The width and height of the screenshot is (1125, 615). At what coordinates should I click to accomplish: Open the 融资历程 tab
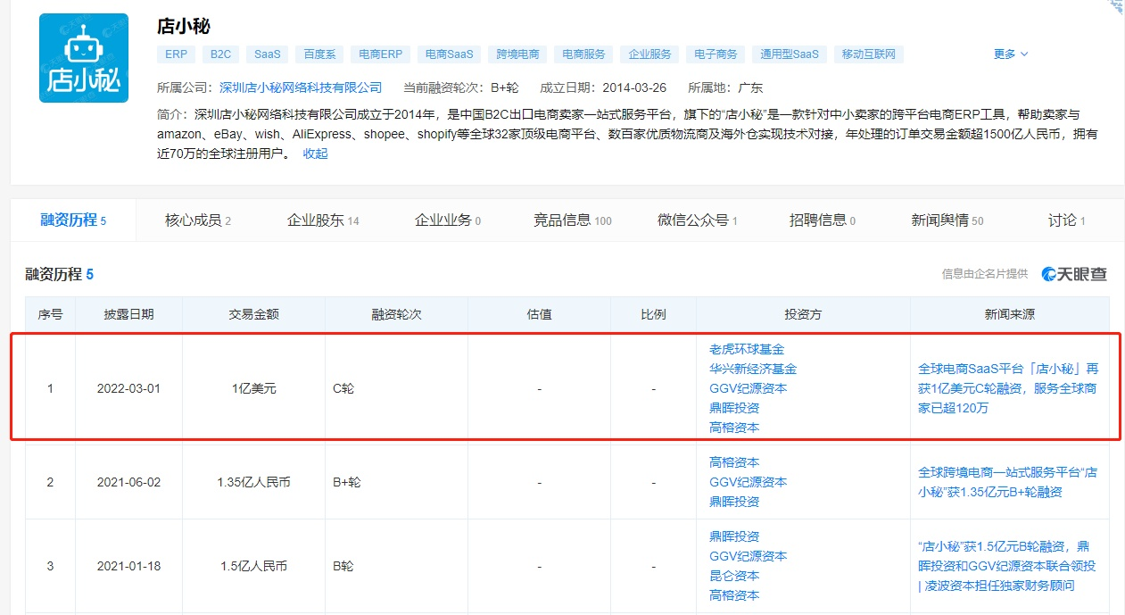[x=73, y=220]
